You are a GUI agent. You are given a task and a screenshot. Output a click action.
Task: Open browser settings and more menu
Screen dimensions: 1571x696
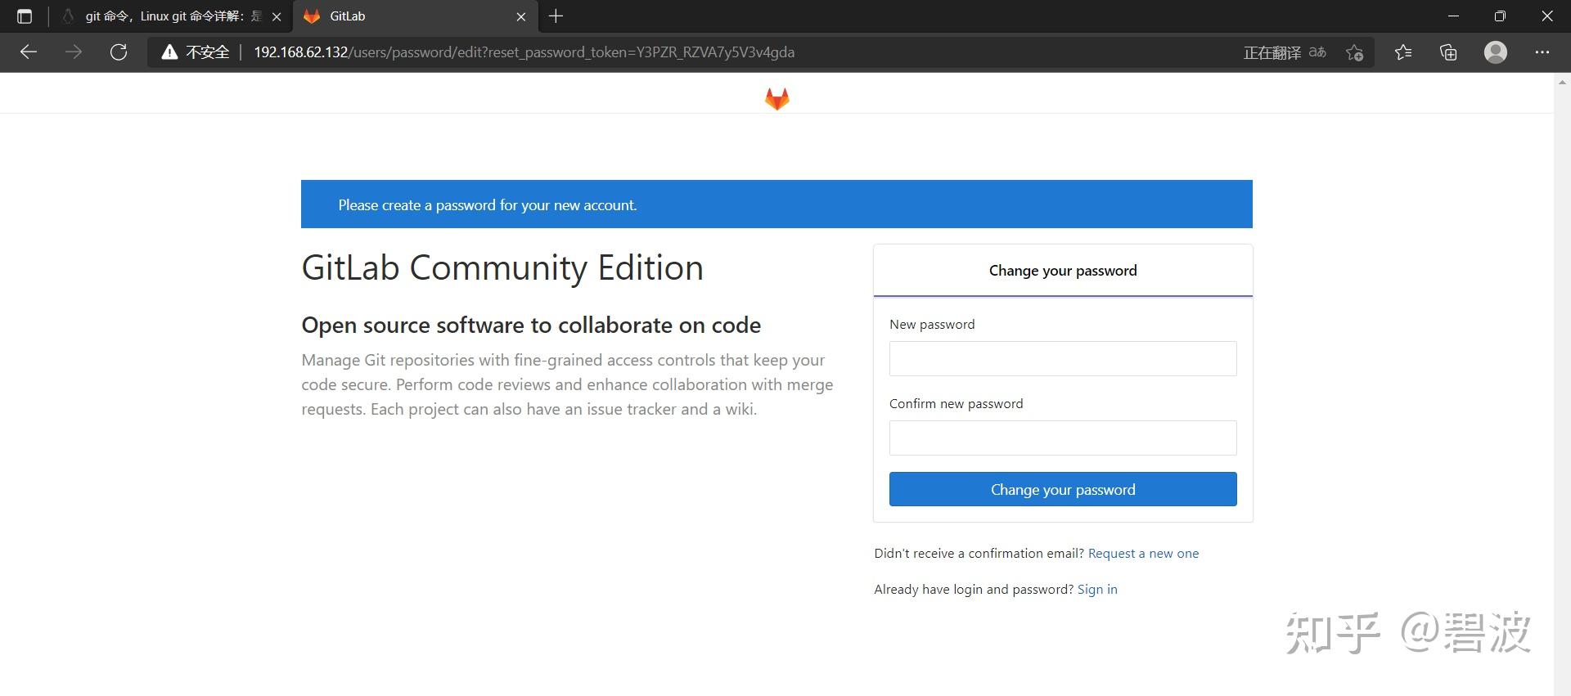1542,52
